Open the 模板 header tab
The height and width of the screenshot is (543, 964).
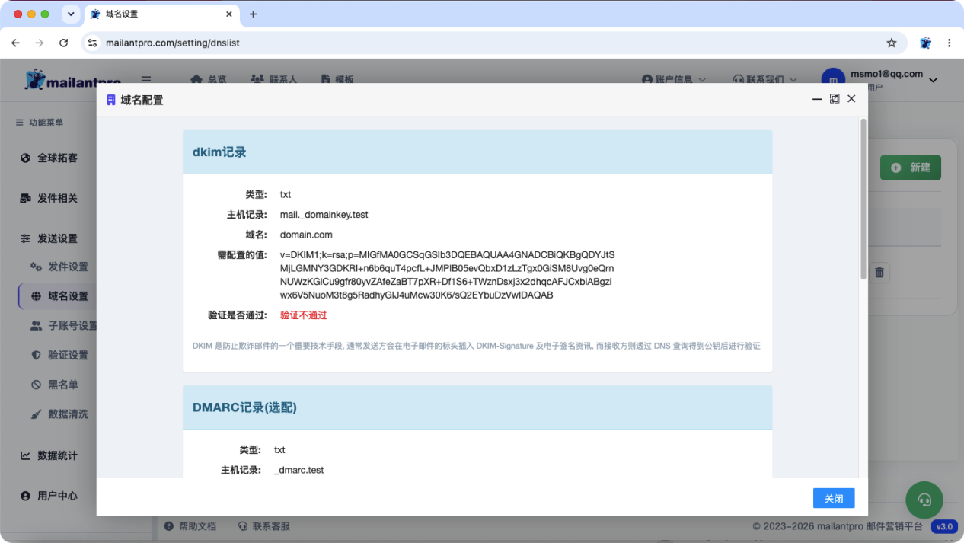(x=337, y=79)
